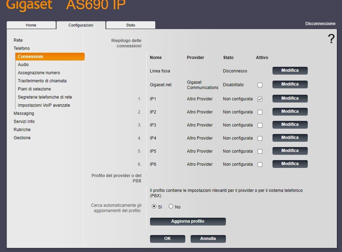The width and height of the screenshot is (342, 252).
Task: Select Telefono in the sidebar
Action: click(22, 48)
